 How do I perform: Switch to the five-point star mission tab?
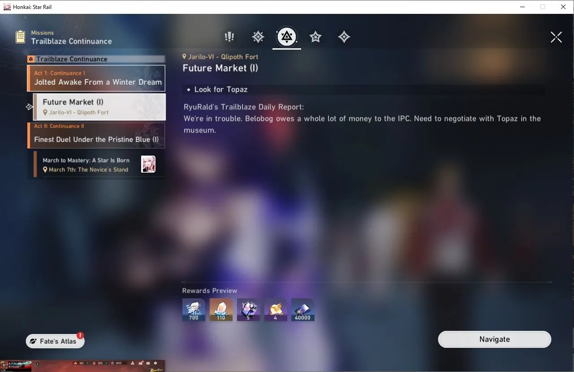[x=315, y=37]
